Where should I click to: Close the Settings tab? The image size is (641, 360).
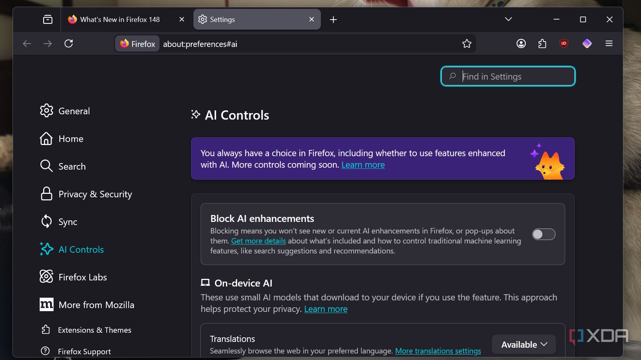click(312, 19)
